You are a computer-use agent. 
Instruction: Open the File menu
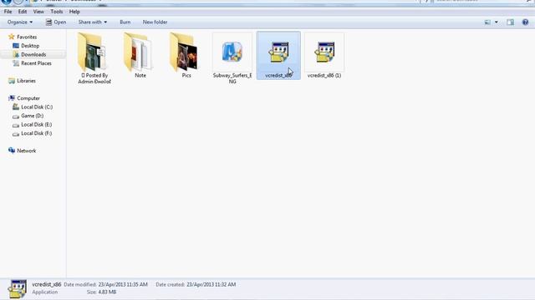coord(8,12)
